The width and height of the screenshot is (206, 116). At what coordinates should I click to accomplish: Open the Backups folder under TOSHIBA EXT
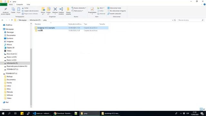(10, 77)
